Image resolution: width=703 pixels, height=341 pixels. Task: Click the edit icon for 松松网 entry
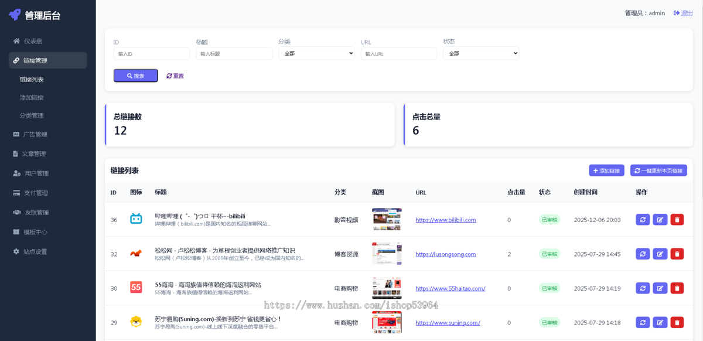pos(660,254)
